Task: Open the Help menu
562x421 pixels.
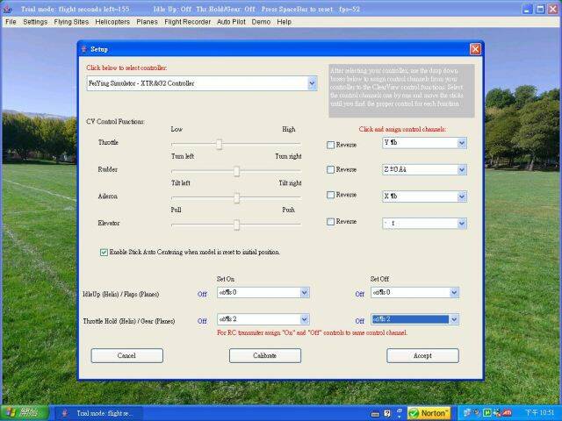Action: click(x=284, y=22)
